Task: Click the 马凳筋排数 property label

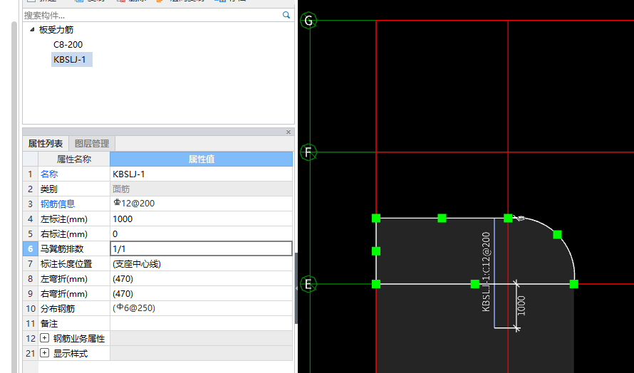Action: [62, 249]
